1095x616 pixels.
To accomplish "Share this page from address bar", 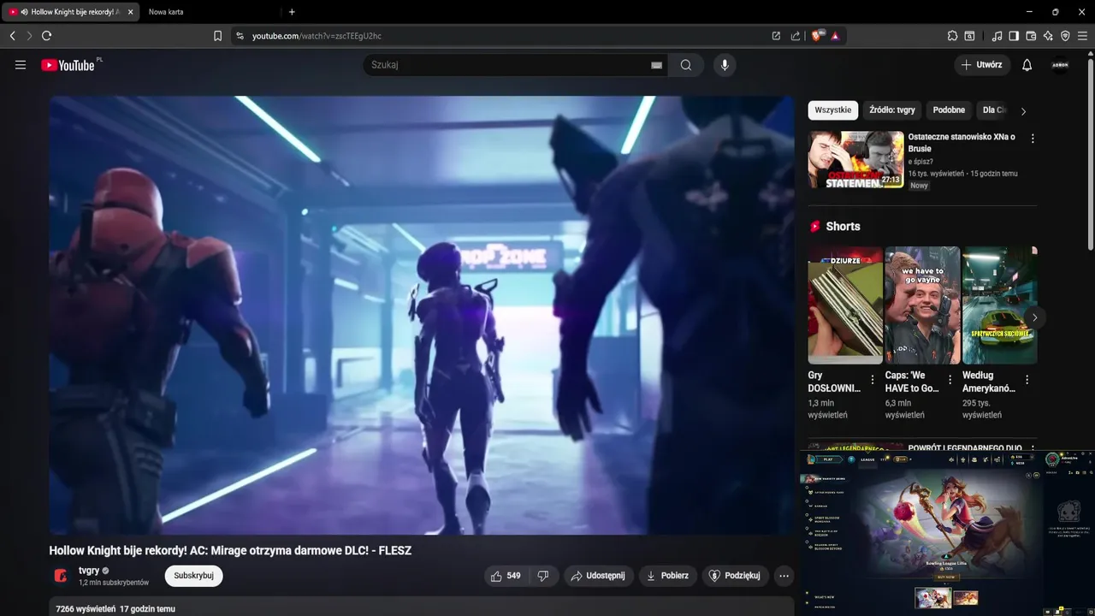I will 796,36.
